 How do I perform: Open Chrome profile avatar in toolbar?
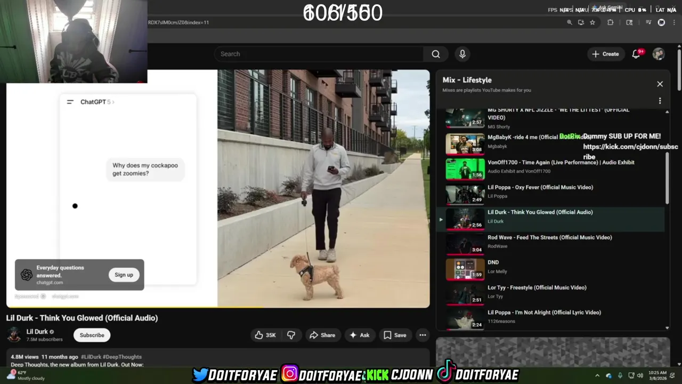point(661,22)
